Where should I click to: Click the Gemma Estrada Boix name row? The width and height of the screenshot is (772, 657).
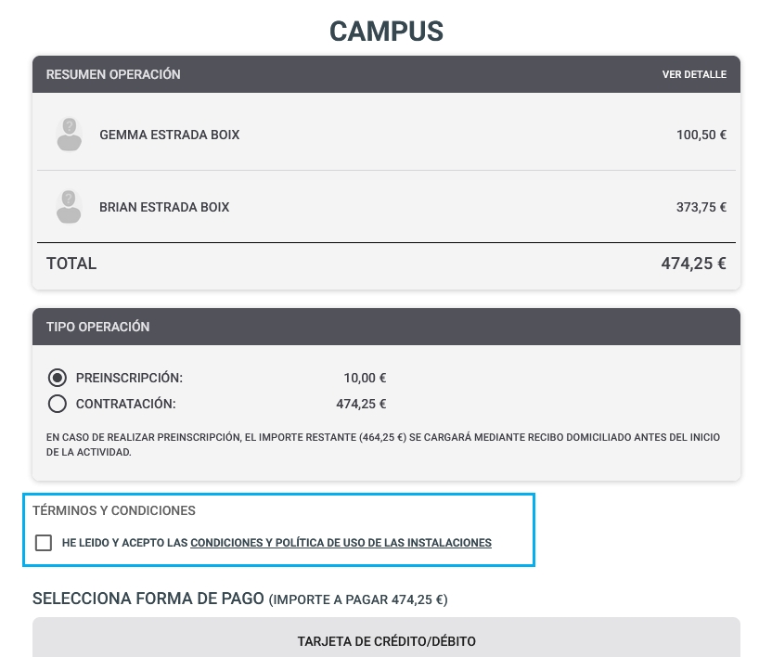pyautogui.click(x=387, y=135)
